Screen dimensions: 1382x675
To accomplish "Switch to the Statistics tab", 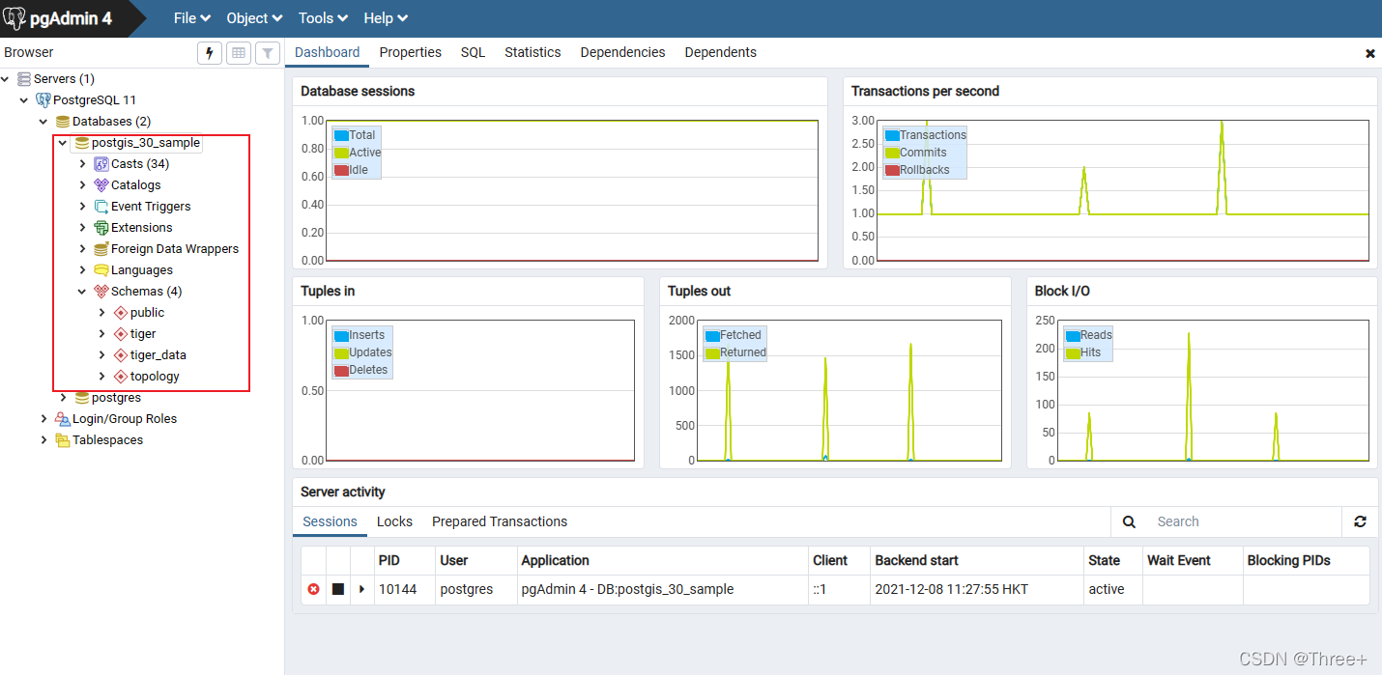I will pos(533,52).
